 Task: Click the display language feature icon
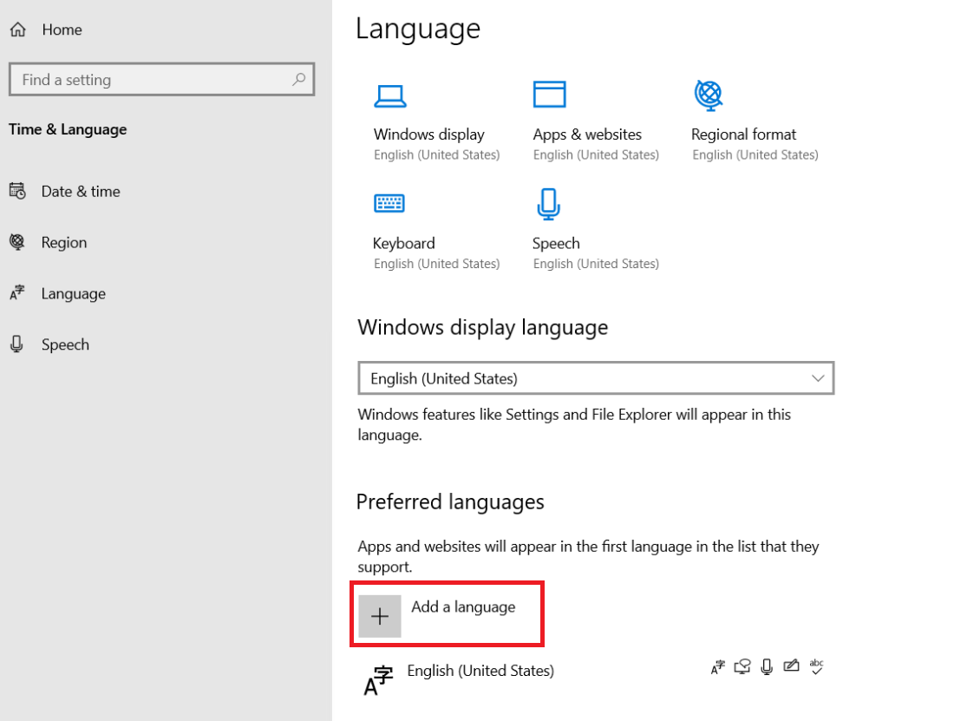[x=718, y=667]
